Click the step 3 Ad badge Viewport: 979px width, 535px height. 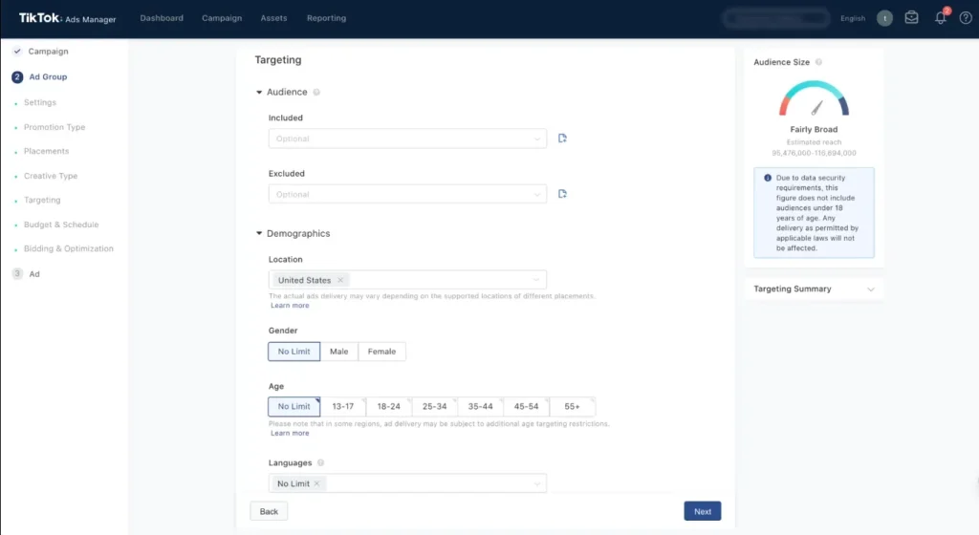click(x=17, y=274)
